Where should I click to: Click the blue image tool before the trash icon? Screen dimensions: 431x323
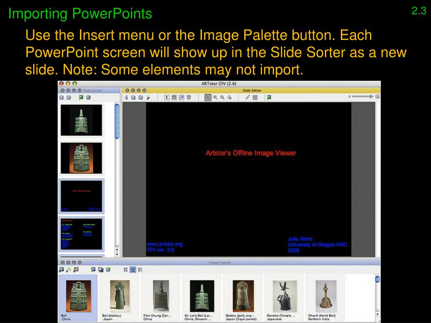(181, 98)
